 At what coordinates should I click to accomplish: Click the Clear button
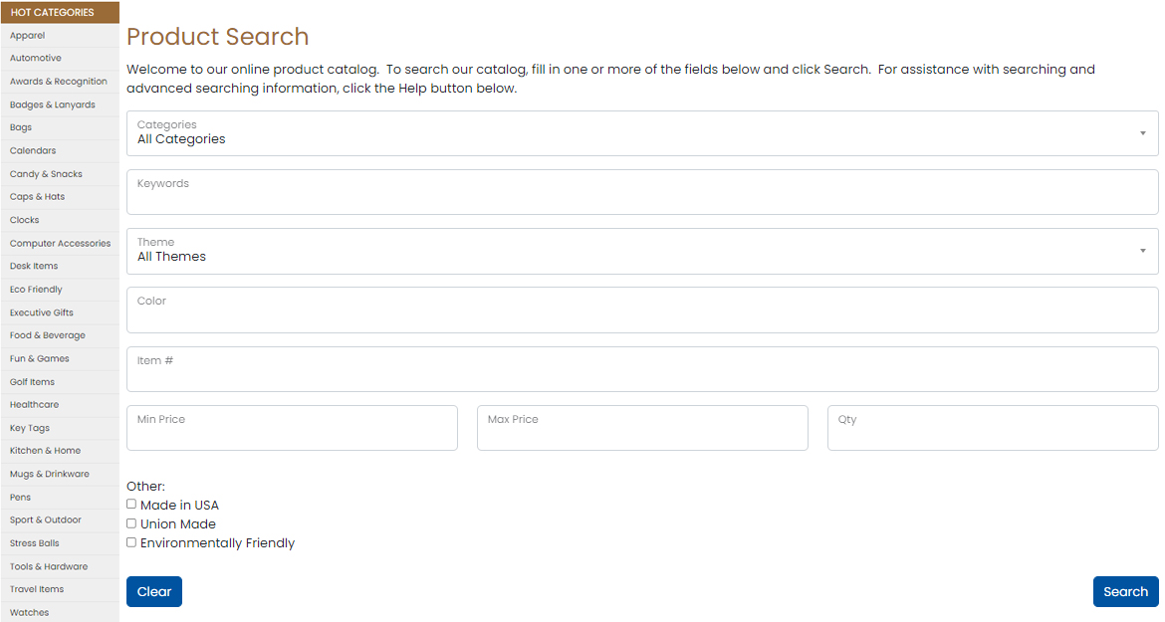pyautogui.click(x=153, y=591)
